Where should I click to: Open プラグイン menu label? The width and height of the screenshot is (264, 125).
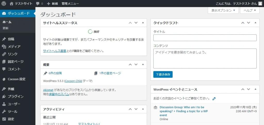pos(16,97)
